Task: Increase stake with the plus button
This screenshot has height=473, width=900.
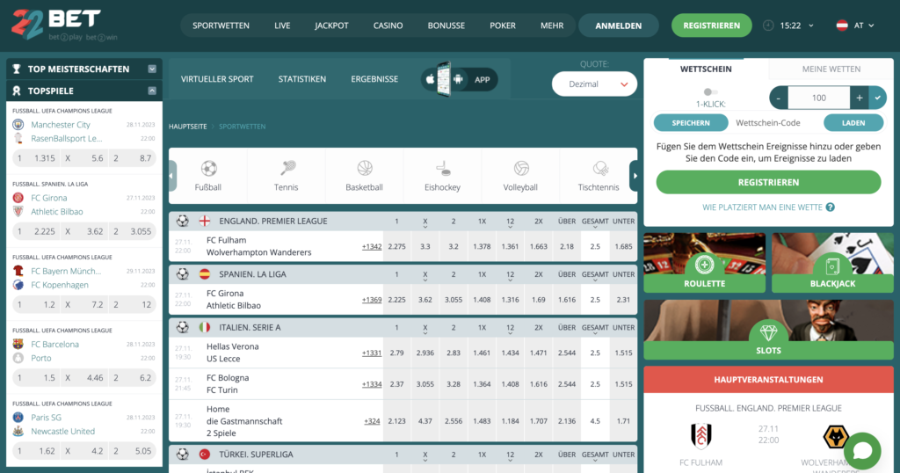Action: (x=860, y=98)
